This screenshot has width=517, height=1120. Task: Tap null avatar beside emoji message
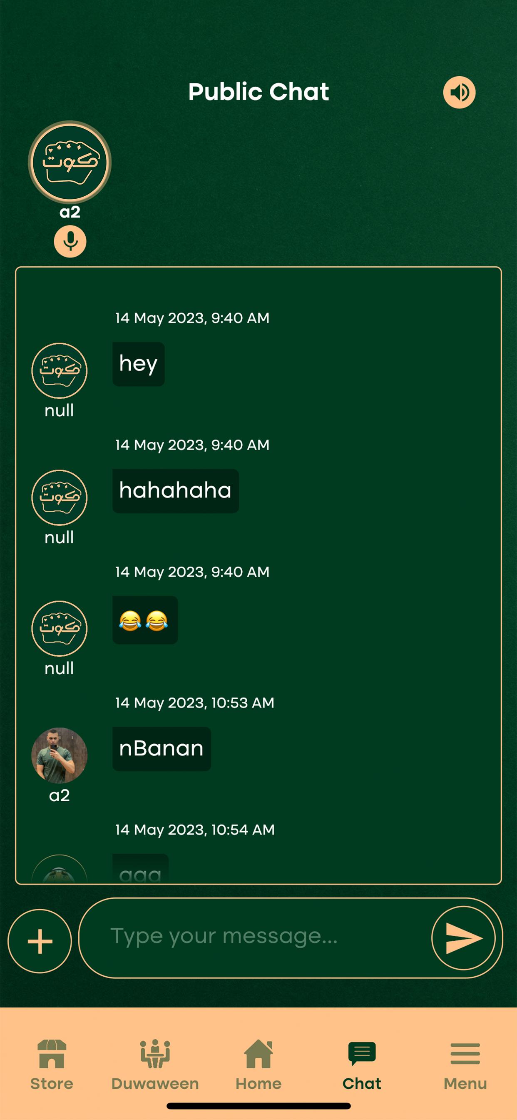click(x=60, y=629)
